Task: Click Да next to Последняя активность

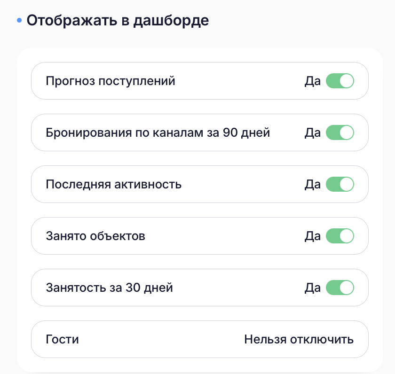Action: point(313,185)
